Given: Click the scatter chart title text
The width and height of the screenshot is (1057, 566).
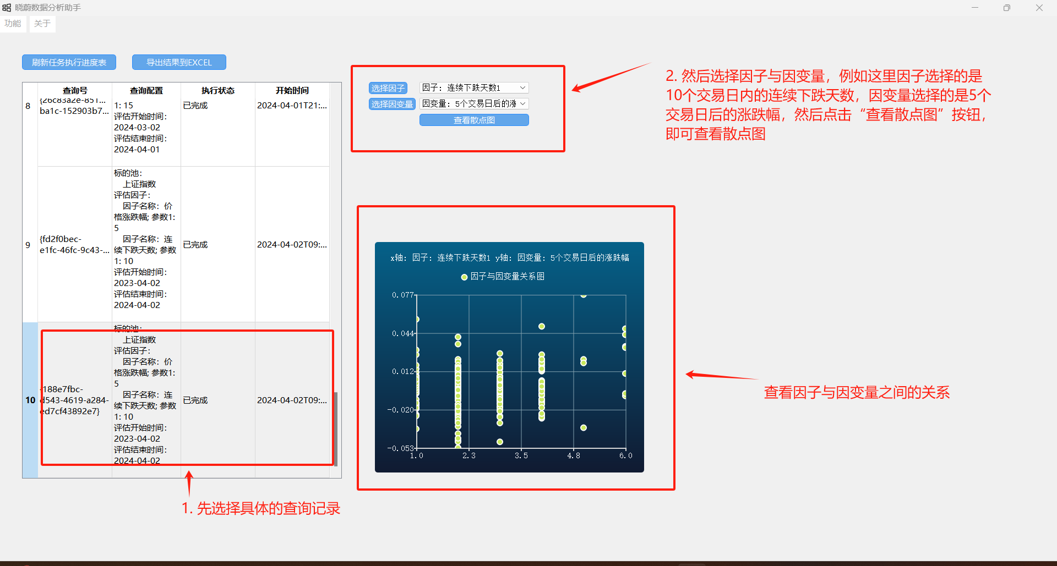Looking at the screenshot, I should tap(510, 257).
